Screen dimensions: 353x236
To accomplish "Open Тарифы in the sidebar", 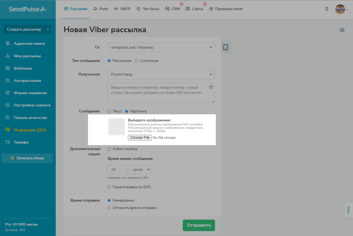I will point(21,142).
